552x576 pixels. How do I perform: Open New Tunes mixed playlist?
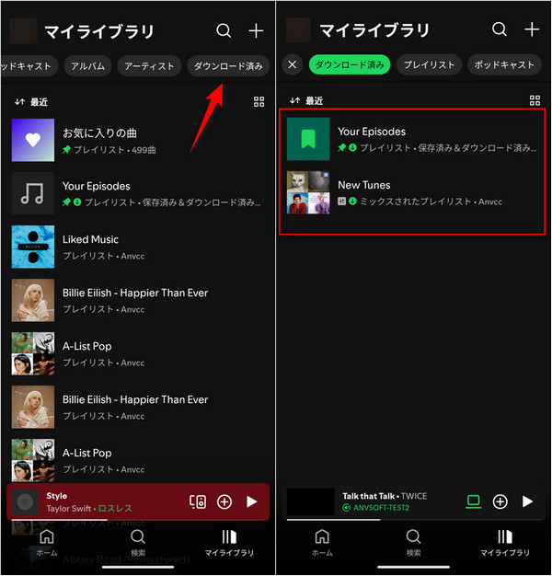(412, 192)
